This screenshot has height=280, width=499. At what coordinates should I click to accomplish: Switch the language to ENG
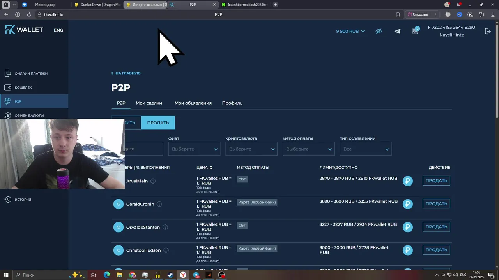coord(58,30)
